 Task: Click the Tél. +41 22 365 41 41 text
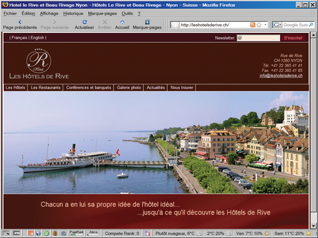pos(283,66)
